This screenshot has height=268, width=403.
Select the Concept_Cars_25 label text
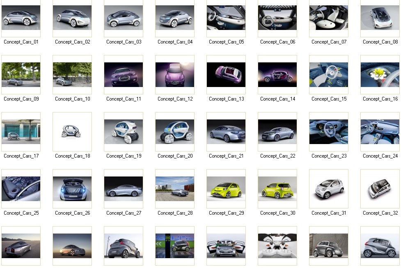[x=21, y=213]
